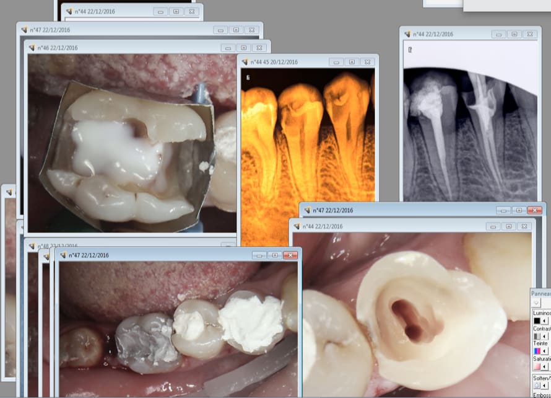The image size is (551, 398).
Task: Open the dropdown at top of Panneau panel
Action: [537, 303]
